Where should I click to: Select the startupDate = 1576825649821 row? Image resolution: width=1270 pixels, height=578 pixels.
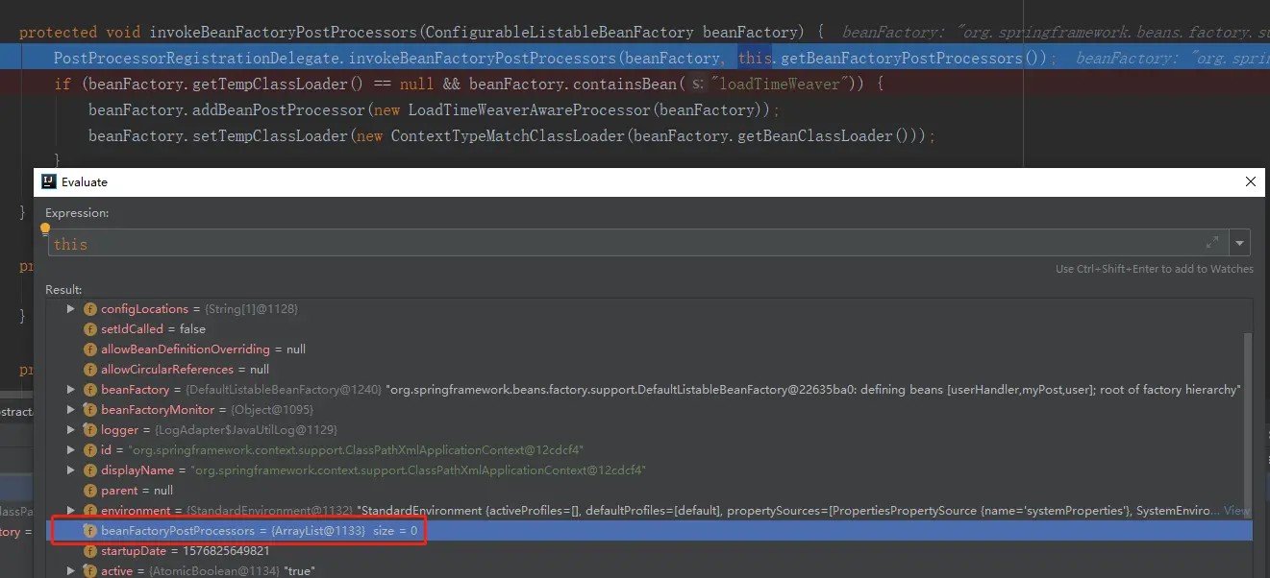649,551
